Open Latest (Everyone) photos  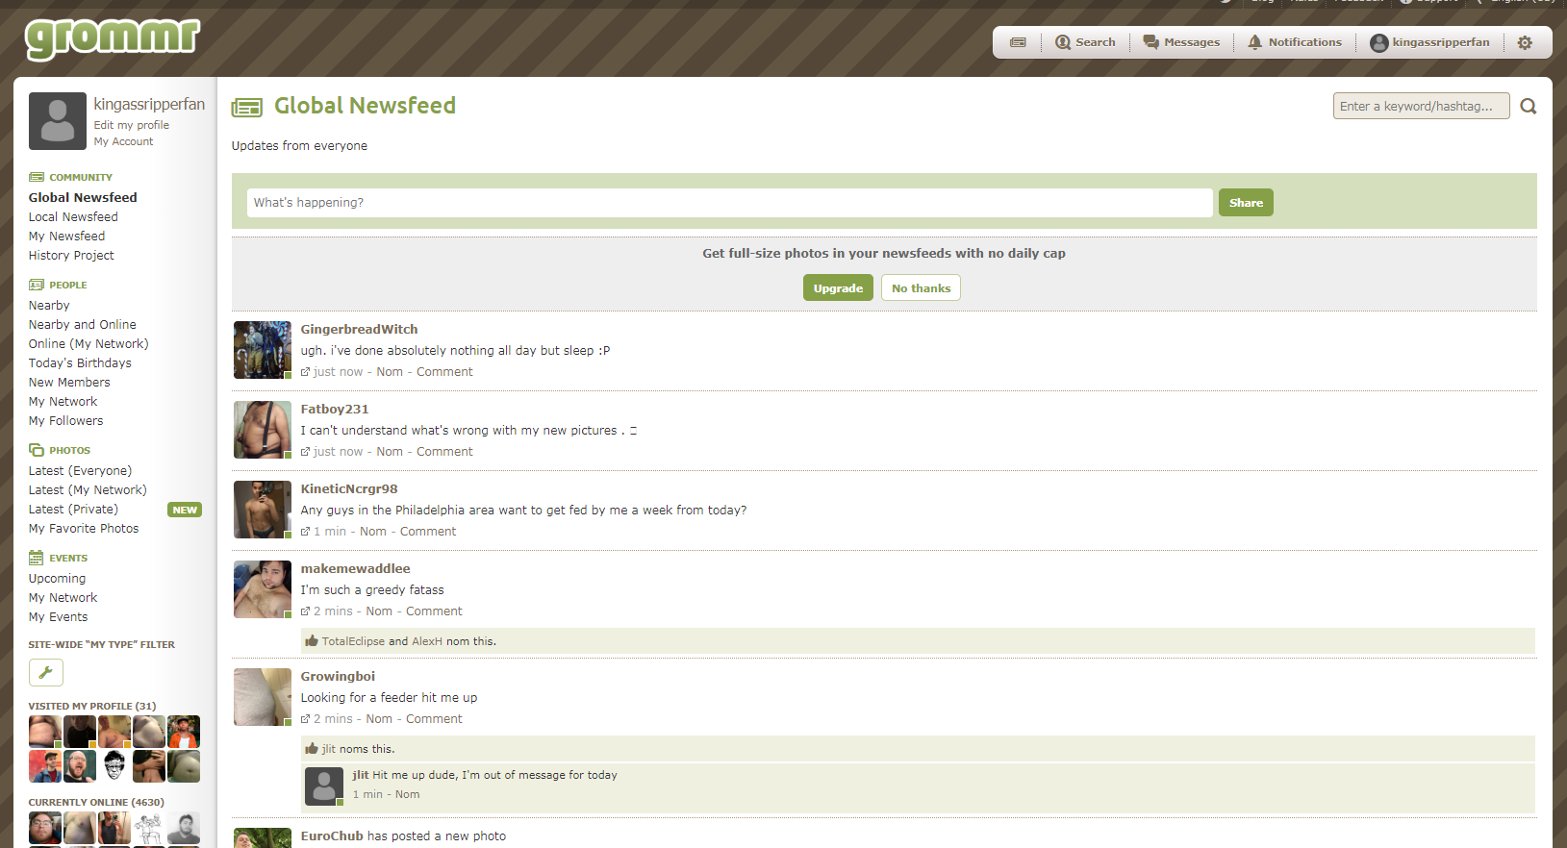80,471
